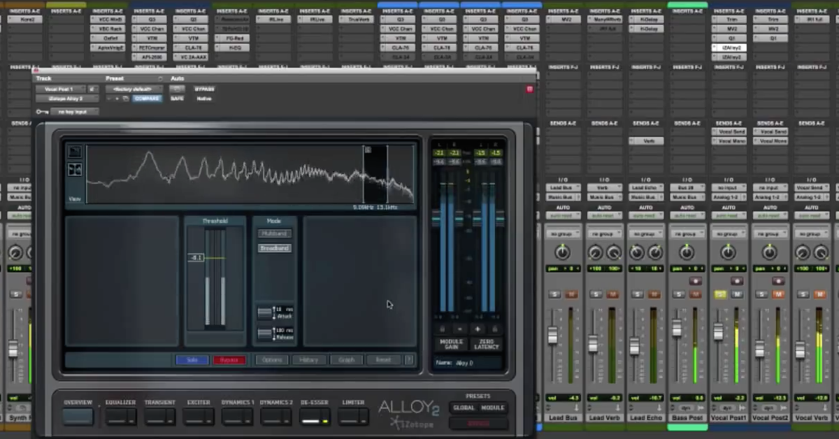The image size is (839, 439).
Task: Open the Options dialog
Action: pos(272,360)
